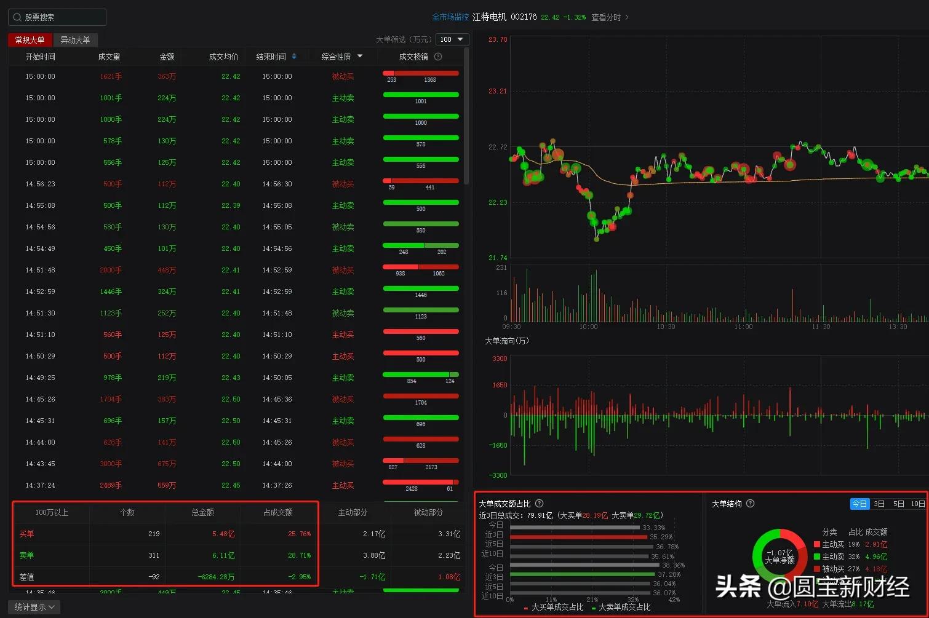Screen dimensions: 929x618
Task: Expand the 综合性质 filter dropdown arrow
Action: pyautogui.click(x=360, y=57)
